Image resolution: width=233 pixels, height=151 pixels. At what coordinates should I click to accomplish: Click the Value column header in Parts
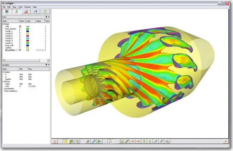coord(40,21)
